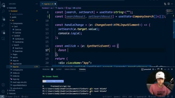Split the editor to the right
This screenshot has width=175, height=98.
pos(168,4)
